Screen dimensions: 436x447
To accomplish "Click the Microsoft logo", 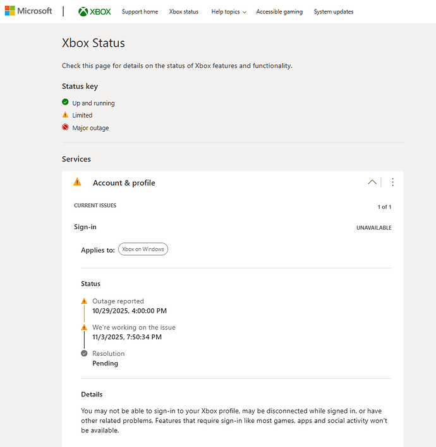I will point(28,11).
